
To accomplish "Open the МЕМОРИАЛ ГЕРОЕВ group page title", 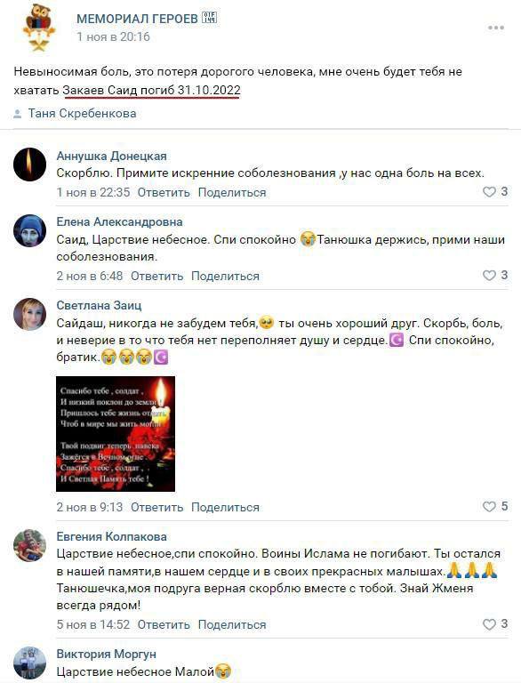I will pyautogui.click(x=137, y=19).
